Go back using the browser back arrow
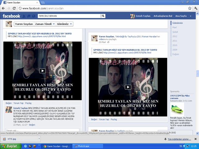This screenshot has height=149, width=199. click(3, 8)
